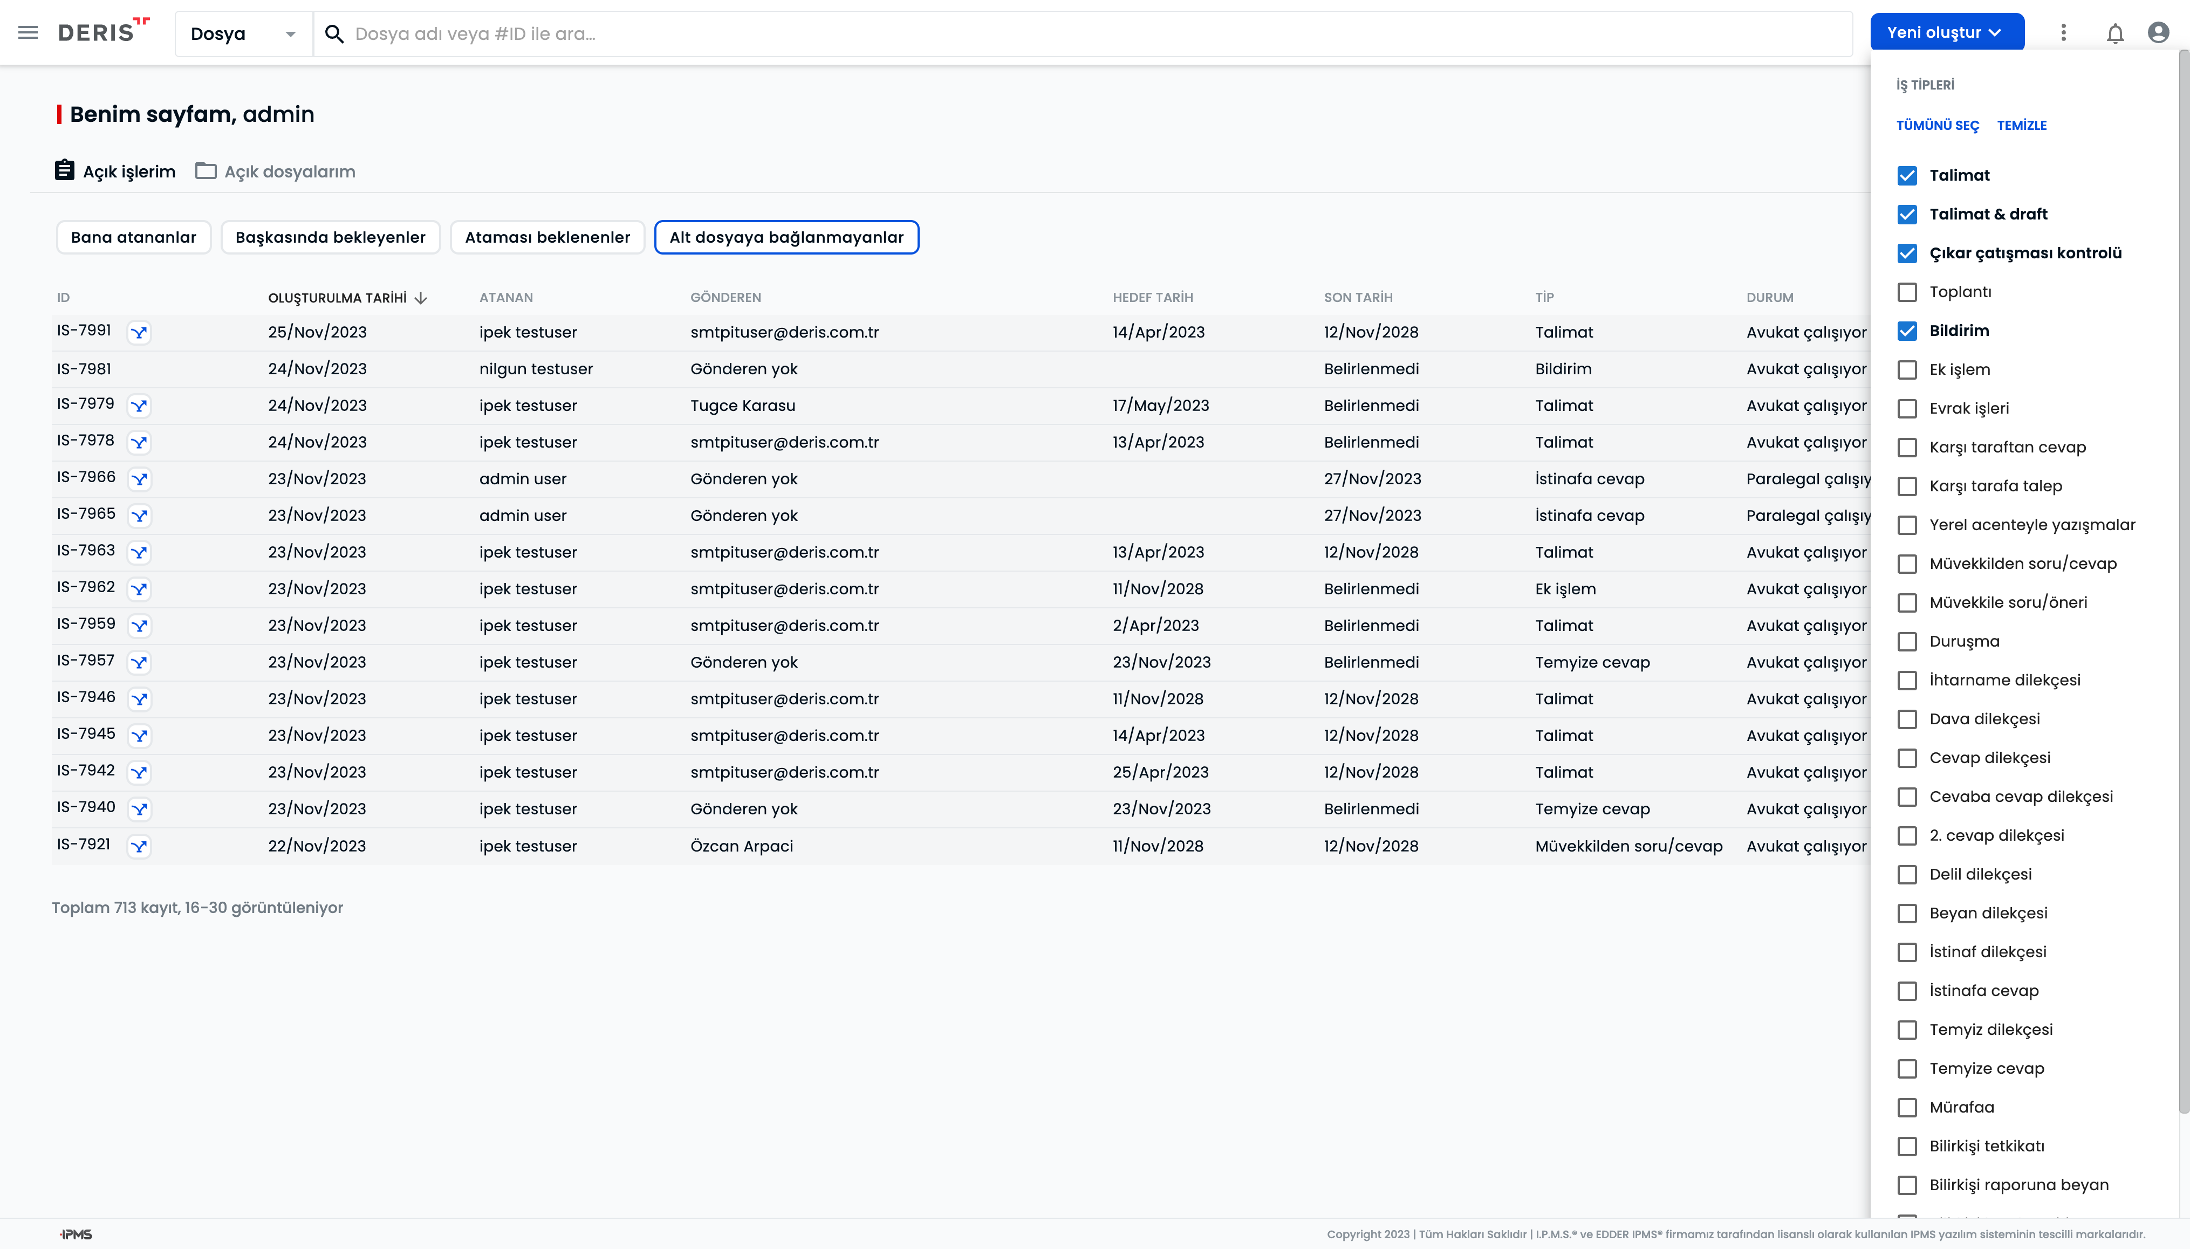Check the Toplantı checkbox
2190x1249 pixels.
pos(1907,292)
